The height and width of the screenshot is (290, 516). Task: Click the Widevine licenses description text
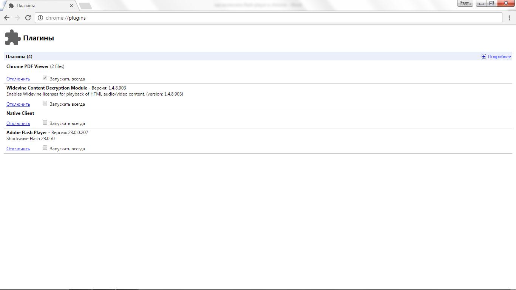point(95,94)
